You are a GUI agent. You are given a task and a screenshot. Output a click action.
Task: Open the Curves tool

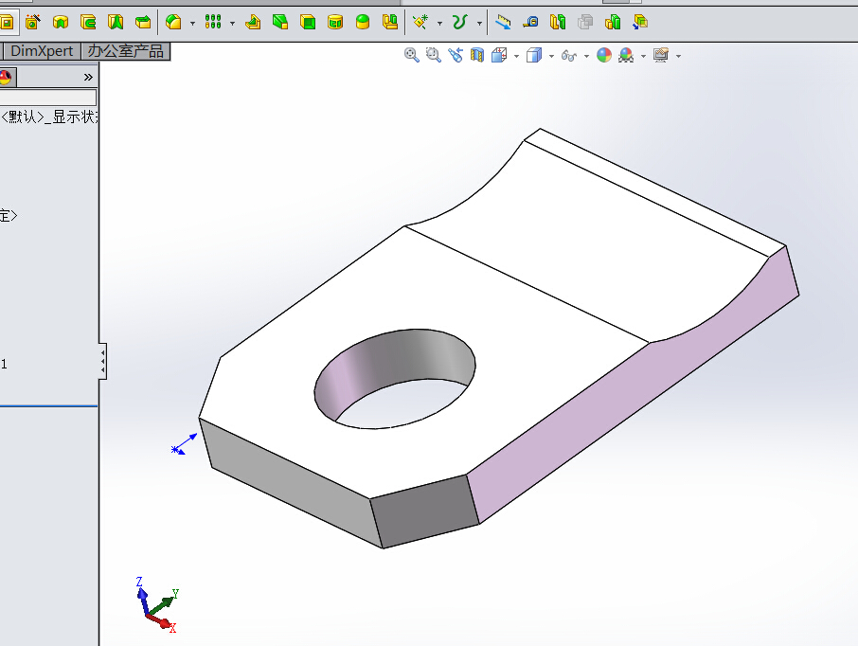click(x=459, y=22)
